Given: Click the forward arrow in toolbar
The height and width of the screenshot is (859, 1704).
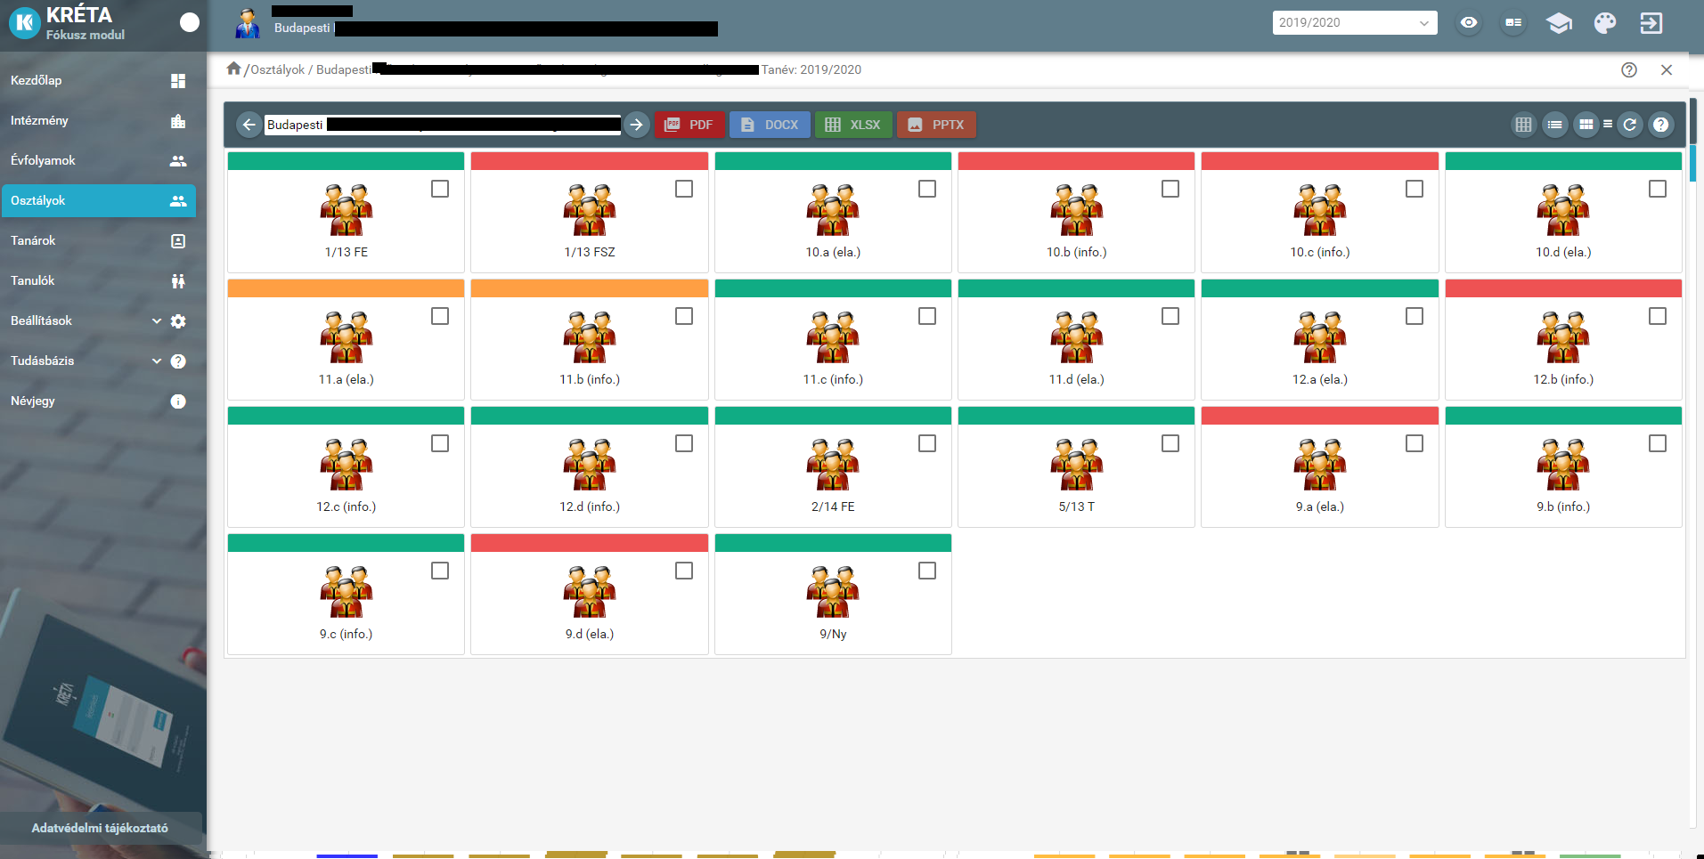Looking at the screenshot, I should coord(636,125).
